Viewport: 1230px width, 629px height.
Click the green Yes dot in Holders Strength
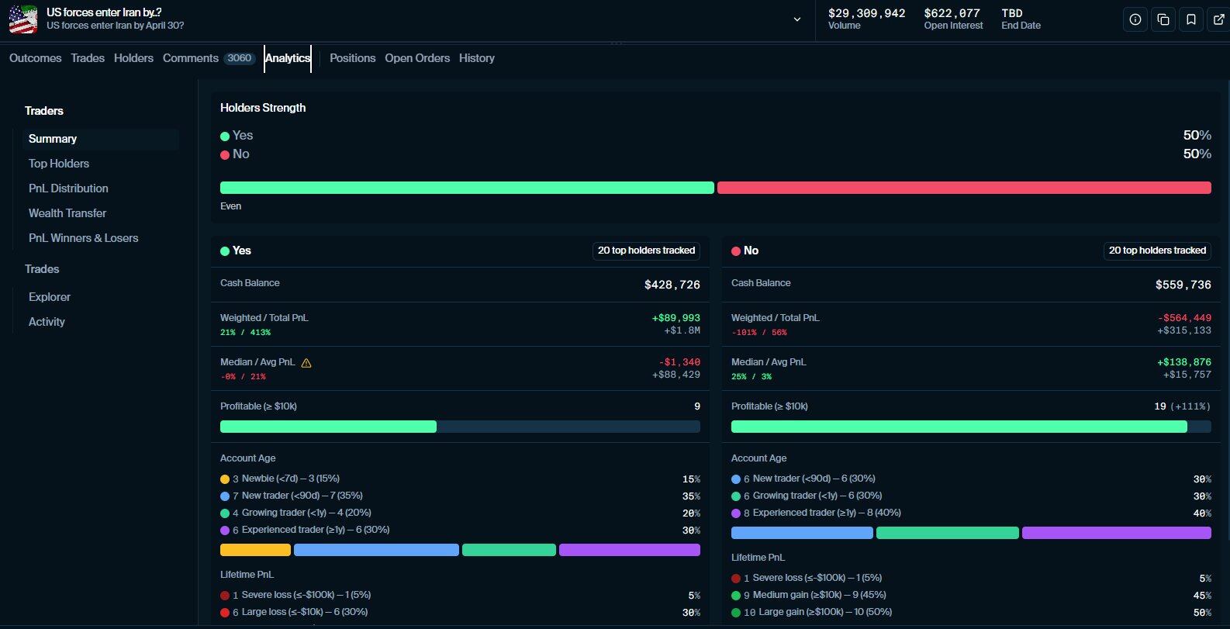coord(225,136)
